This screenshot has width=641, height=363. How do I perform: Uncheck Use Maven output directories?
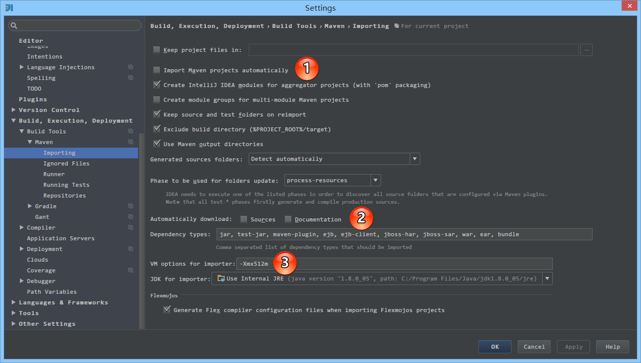pos(157,144)
